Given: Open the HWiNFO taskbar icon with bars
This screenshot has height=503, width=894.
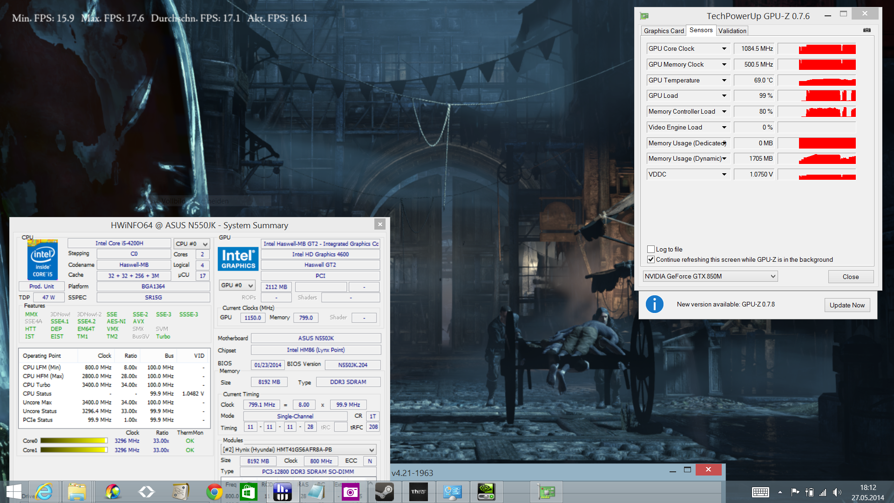Looking at the screenshot, I should [282, 492].
